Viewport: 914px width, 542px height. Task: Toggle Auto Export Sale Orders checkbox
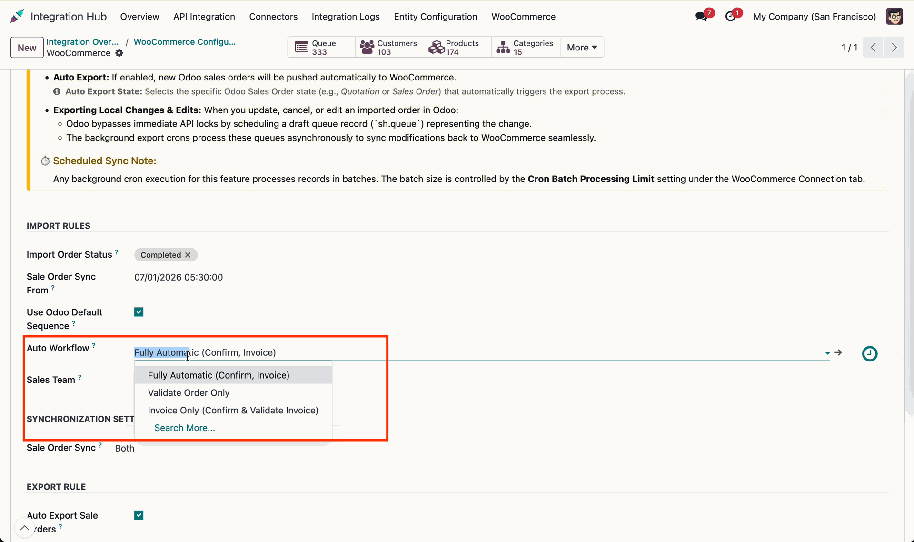pyautogui.click(x=139, y=515)
